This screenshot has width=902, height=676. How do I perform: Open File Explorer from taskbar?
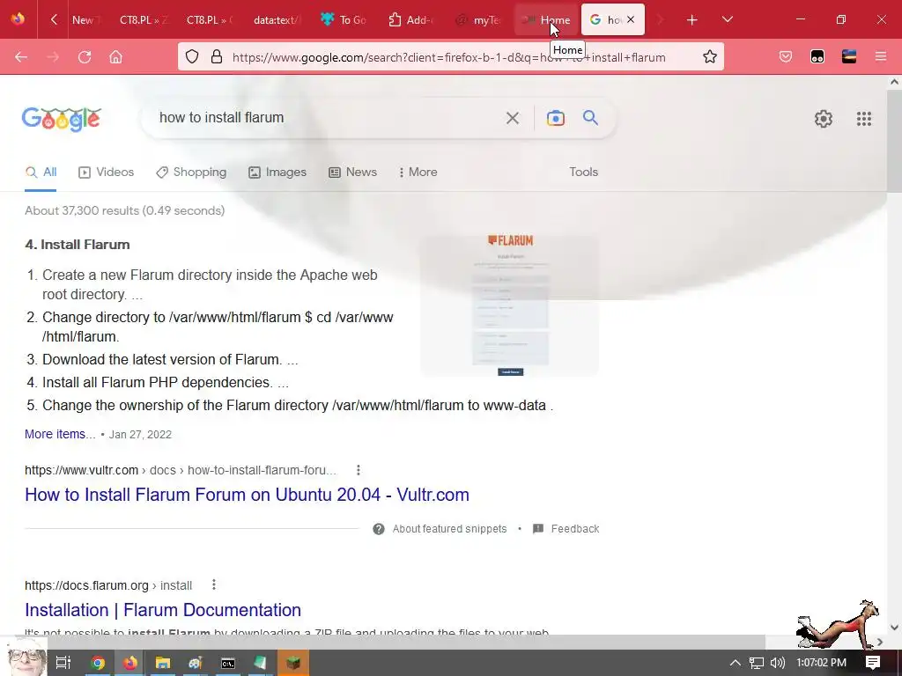(x=163, y=663)
